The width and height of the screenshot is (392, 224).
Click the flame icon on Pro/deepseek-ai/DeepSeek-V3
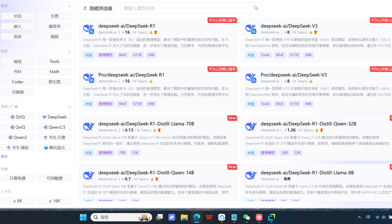tap(311, 82)
